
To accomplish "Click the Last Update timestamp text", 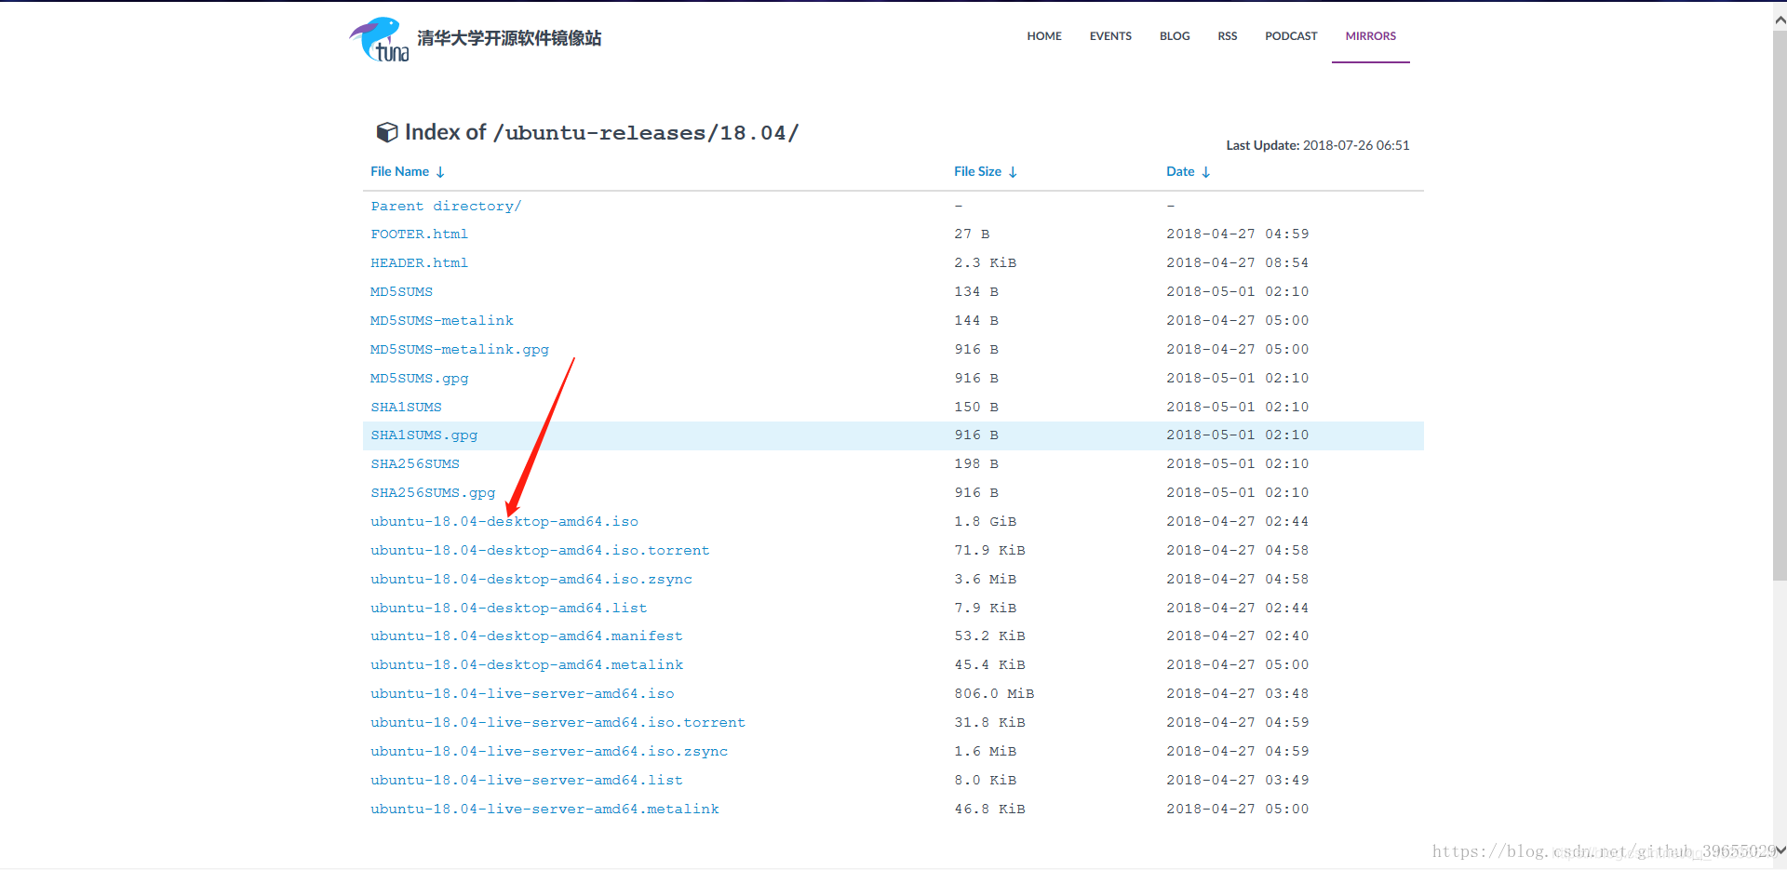I will [x=1318, y=145].
